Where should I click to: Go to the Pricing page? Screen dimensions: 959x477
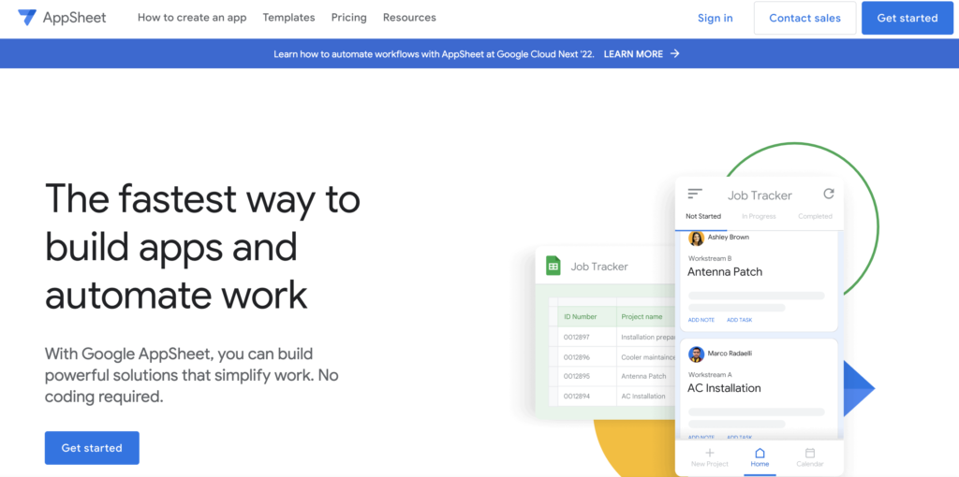coord(349,18)
